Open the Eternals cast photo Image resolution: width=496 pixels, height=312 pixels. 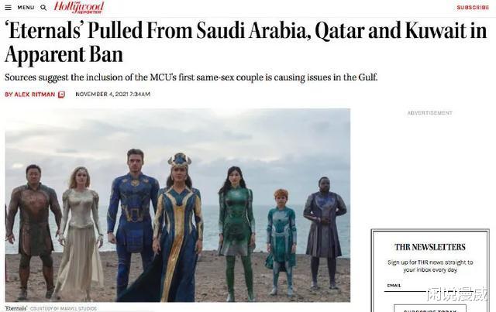(177, 205)
